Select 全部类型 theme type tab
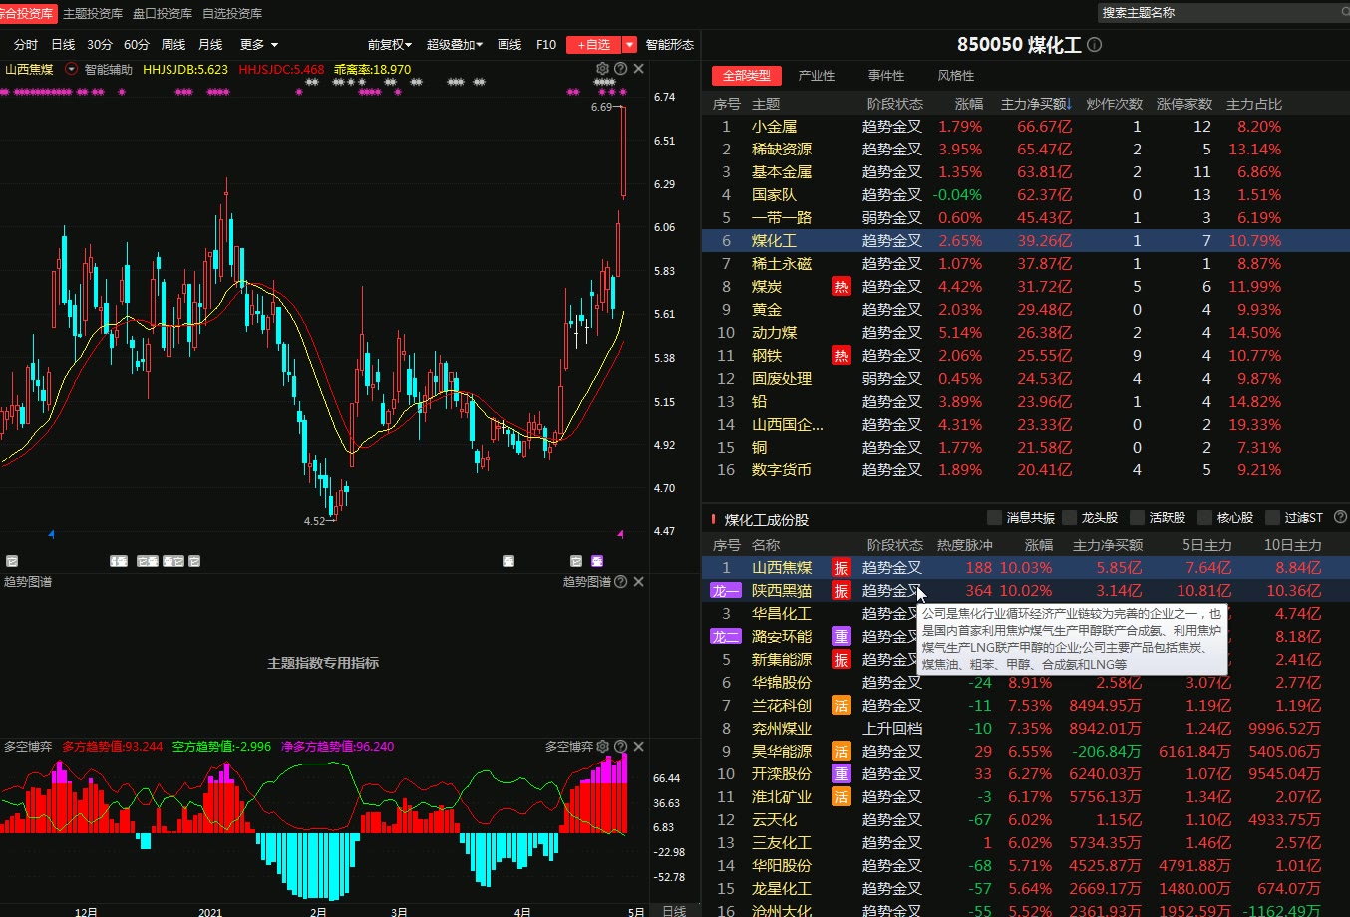1350x917 pixels. 747,76
